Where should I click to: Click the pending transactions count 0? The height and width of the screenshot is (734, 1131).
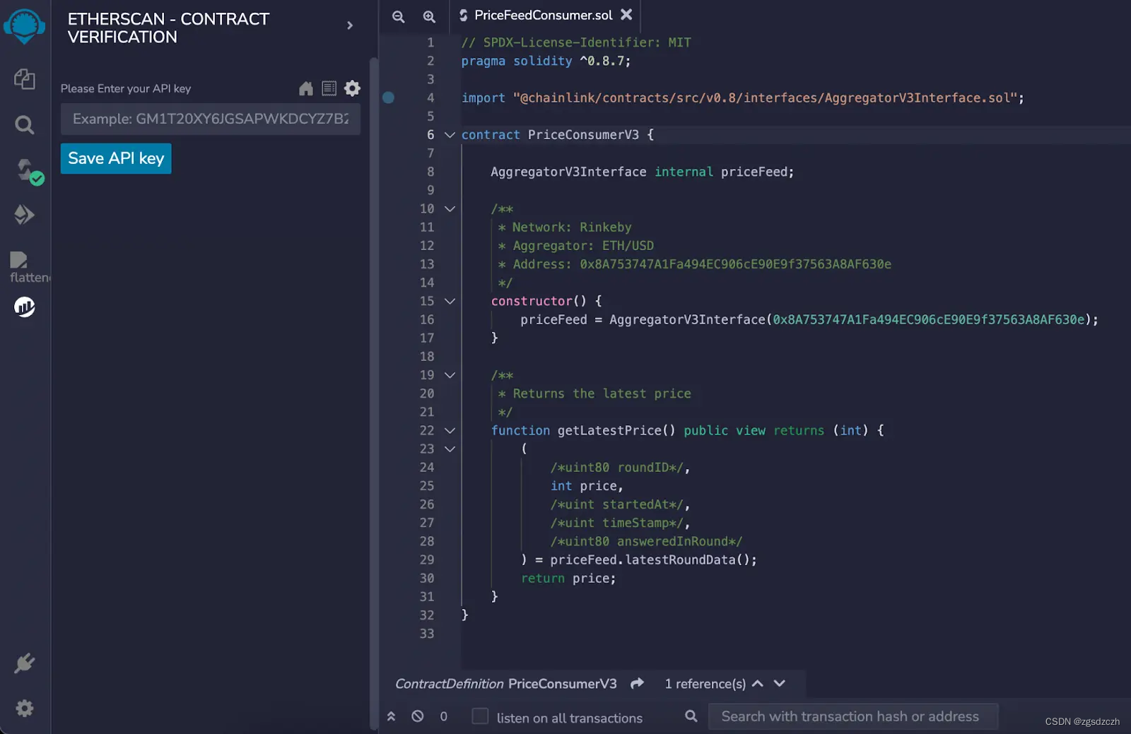(x=443, y=716)
